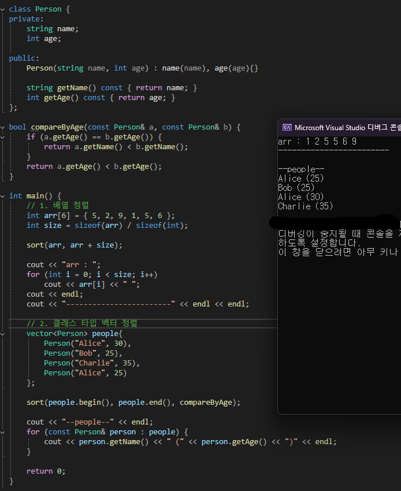The width and height of the screenshot is (401, 491).
Task: Click the console line starting '디버깅이 중지될 때'
Action: (x=339, y=234)
